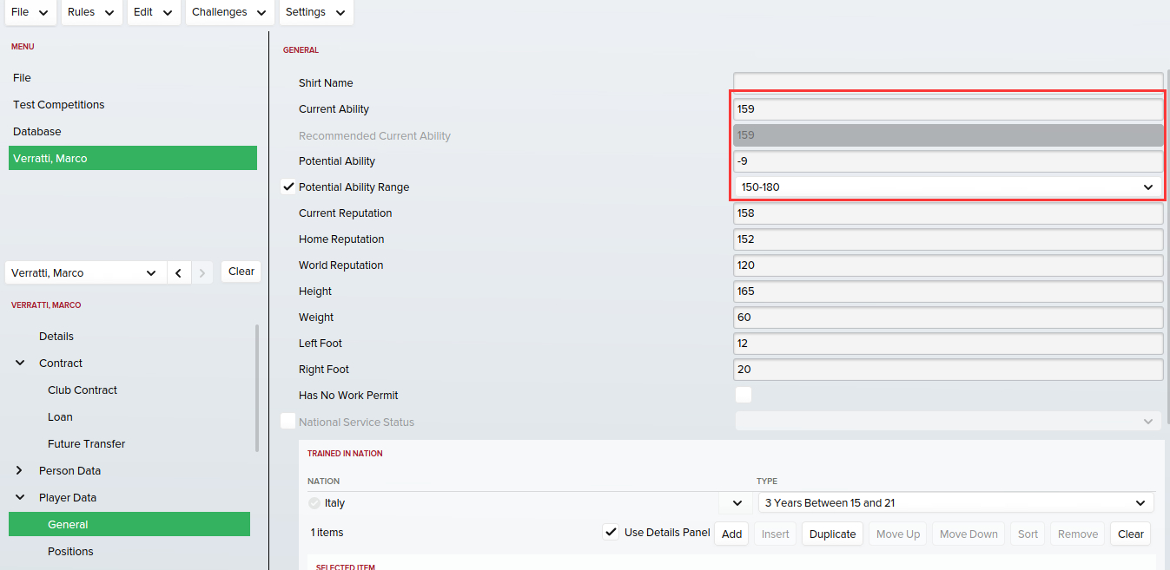
Task: Collapse the Player Data tree section
Action: (20, 497)
